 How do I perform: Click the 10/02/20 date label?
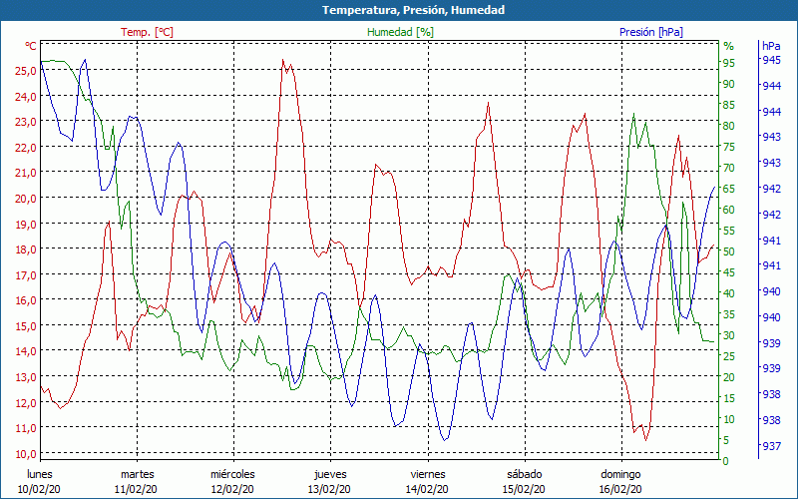coord(40,489)
